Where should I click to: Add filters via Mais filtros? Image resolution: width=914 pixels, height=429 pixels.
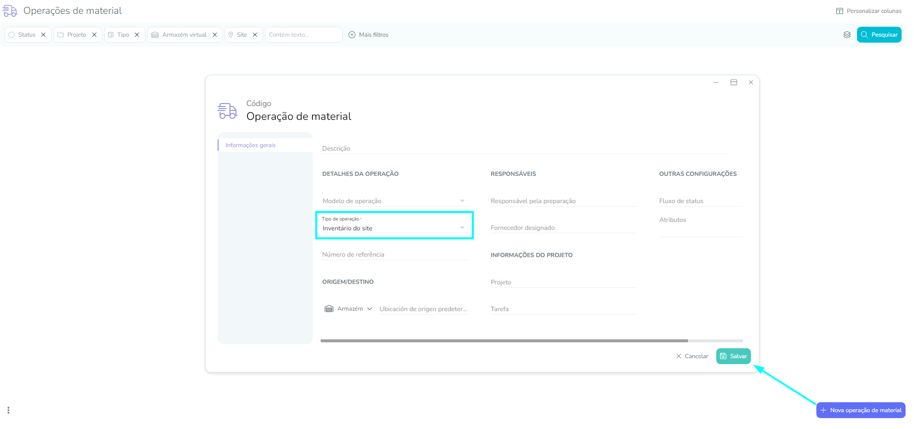pos(368,35)
